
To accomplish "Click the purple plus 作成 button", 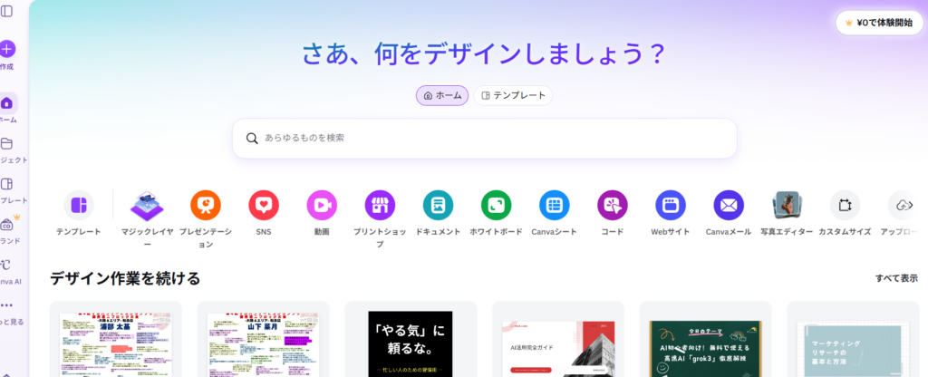I will (x=7, y=49).
